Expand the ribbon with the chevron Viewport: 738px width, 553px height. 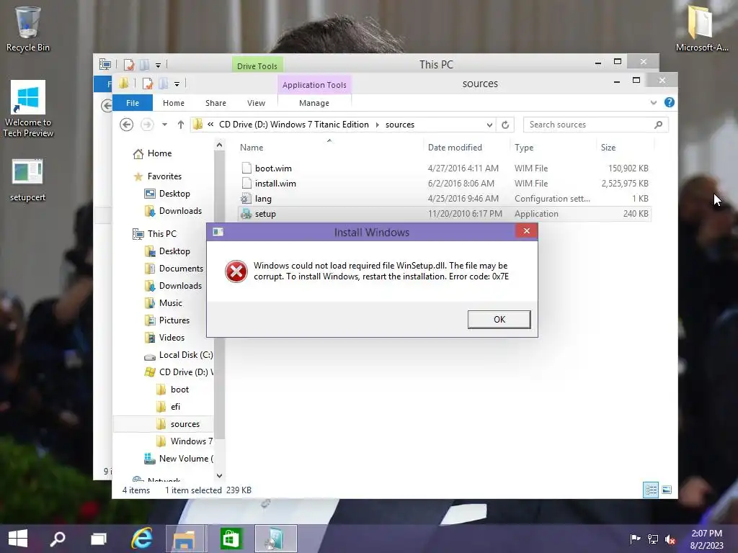[653, 102]
